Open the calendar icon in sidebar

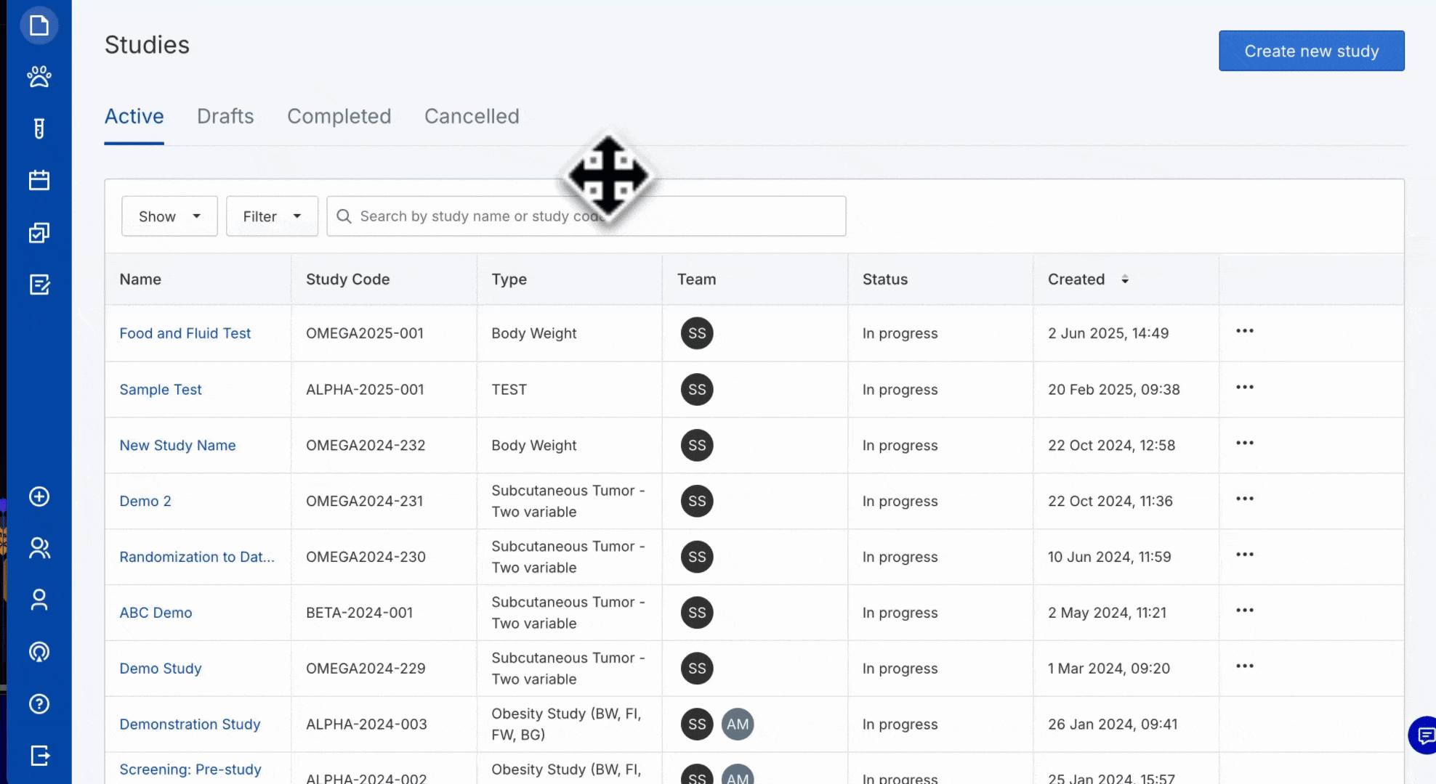tap(39, 180)
